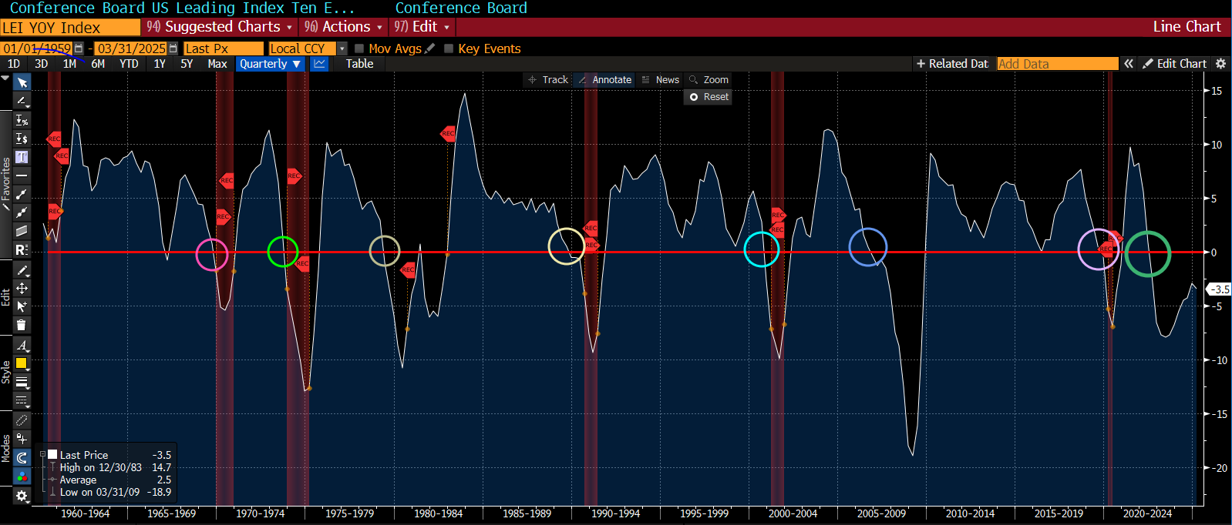The image size is (1232, 525).
Task: Click the Related Data button
Action: (952, 64)
